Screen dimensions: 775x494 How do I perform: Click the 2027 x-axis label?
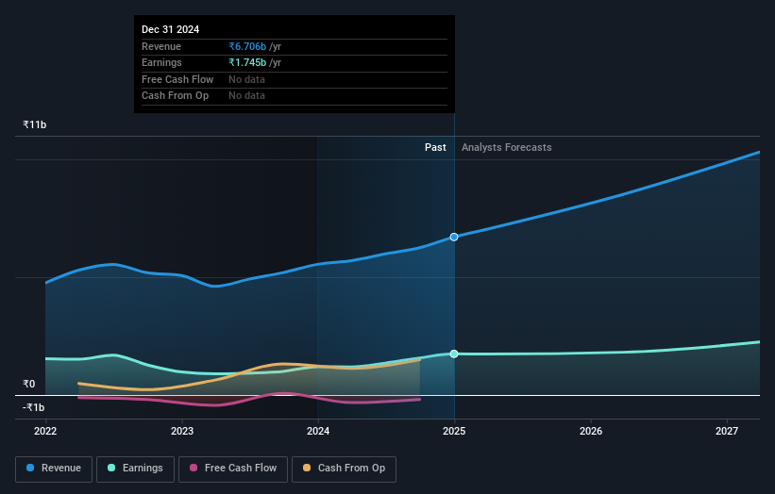pos(727,431)
